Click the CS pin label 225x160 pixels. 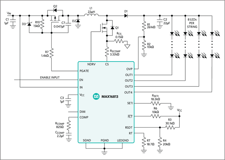coord(107,64)
